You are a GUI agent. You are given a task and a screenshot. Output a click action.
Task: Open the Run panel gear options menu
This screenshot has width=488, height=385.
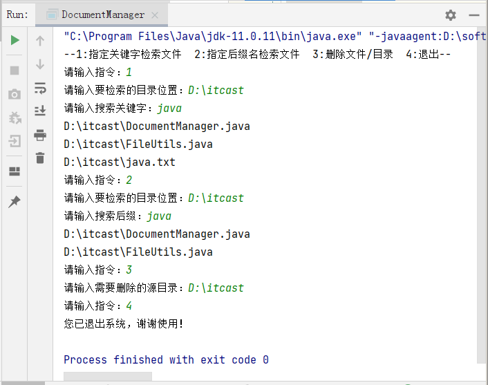(451, 15)
